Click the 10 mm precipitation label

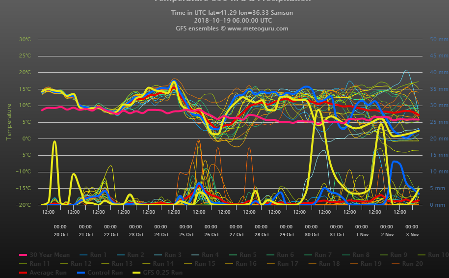tap(439, 172)
